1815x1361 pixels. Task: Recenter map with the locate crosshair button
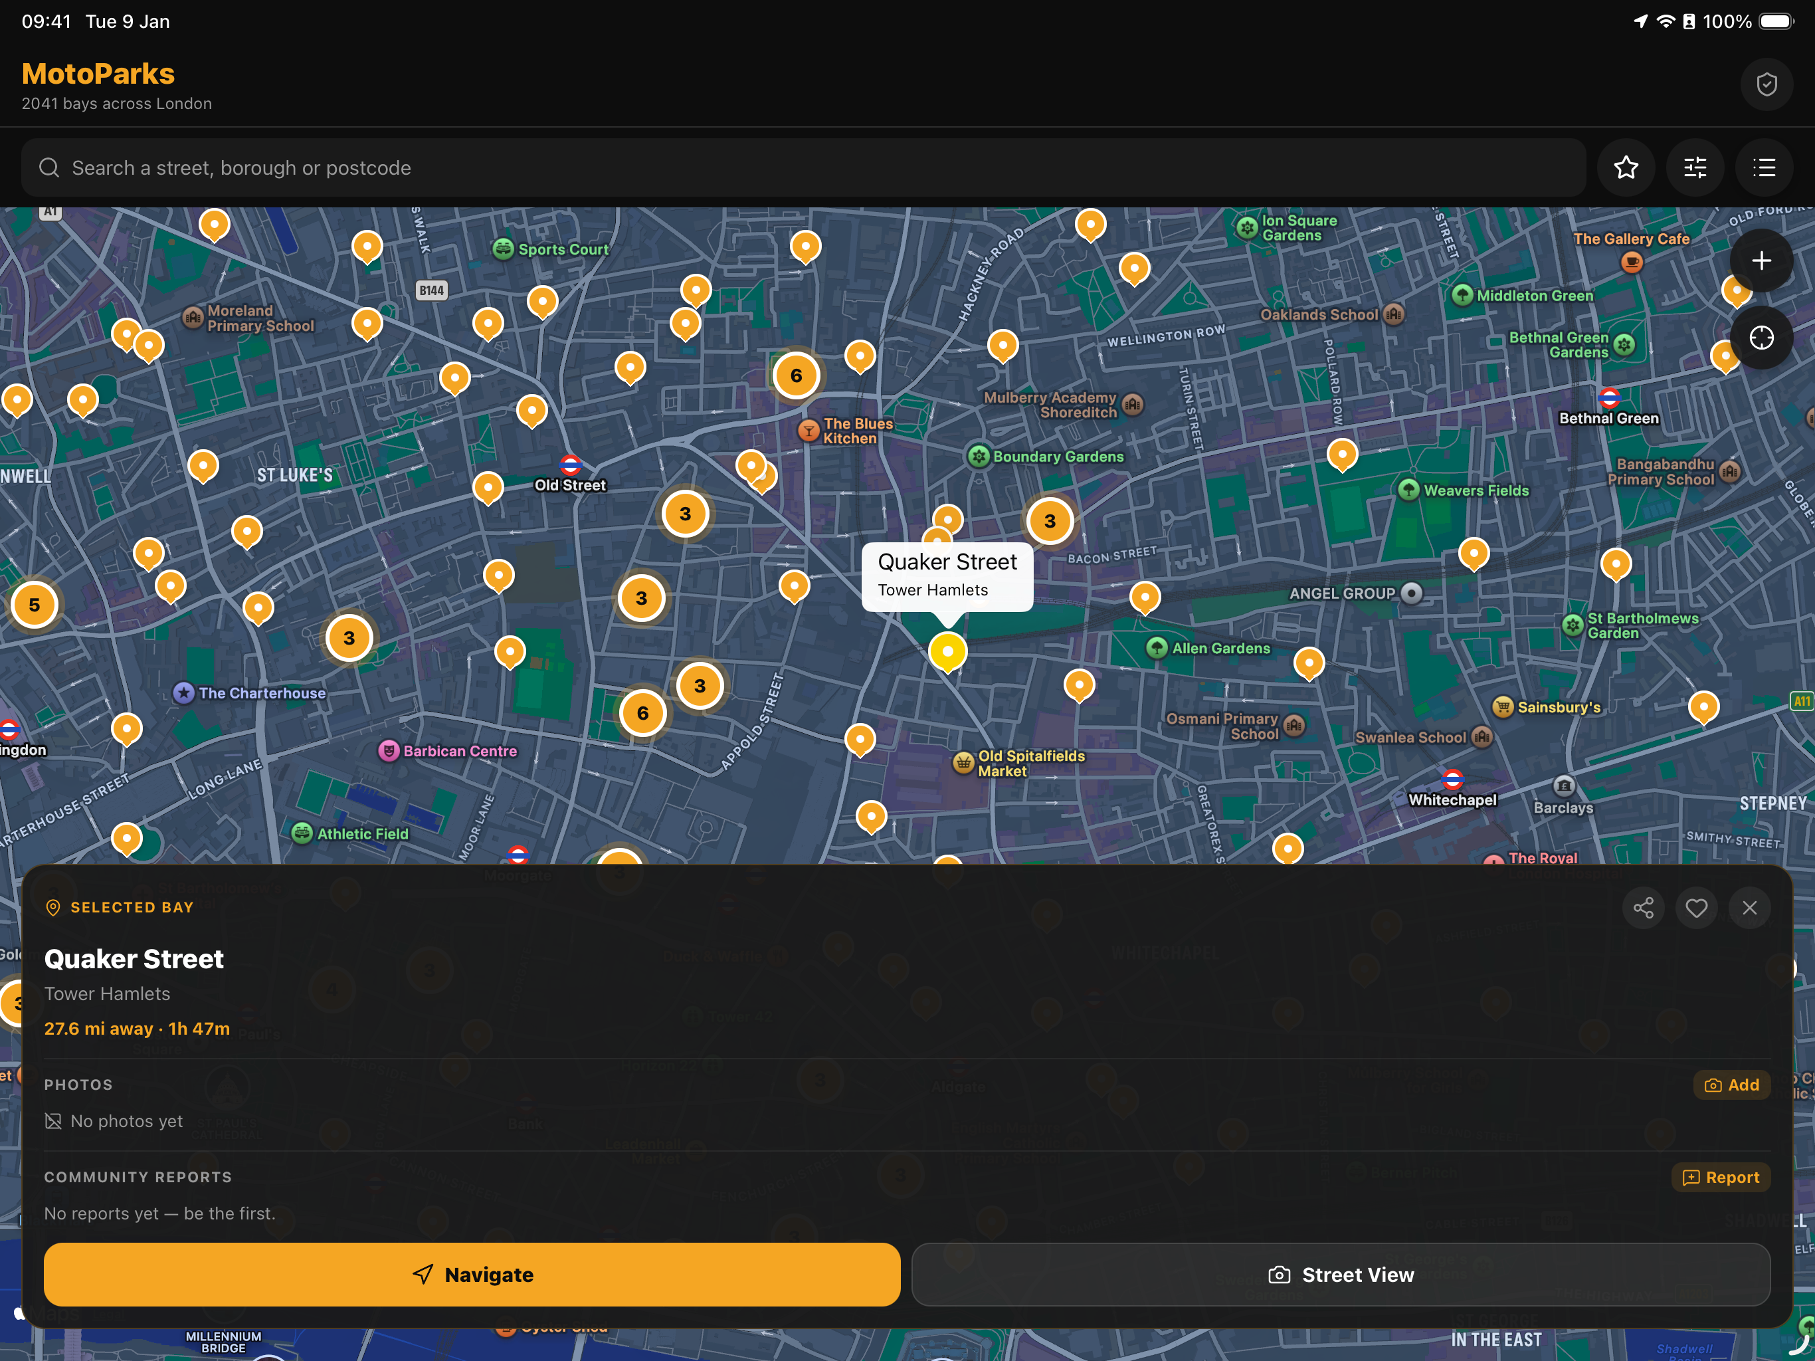(x=1761, y=338)
